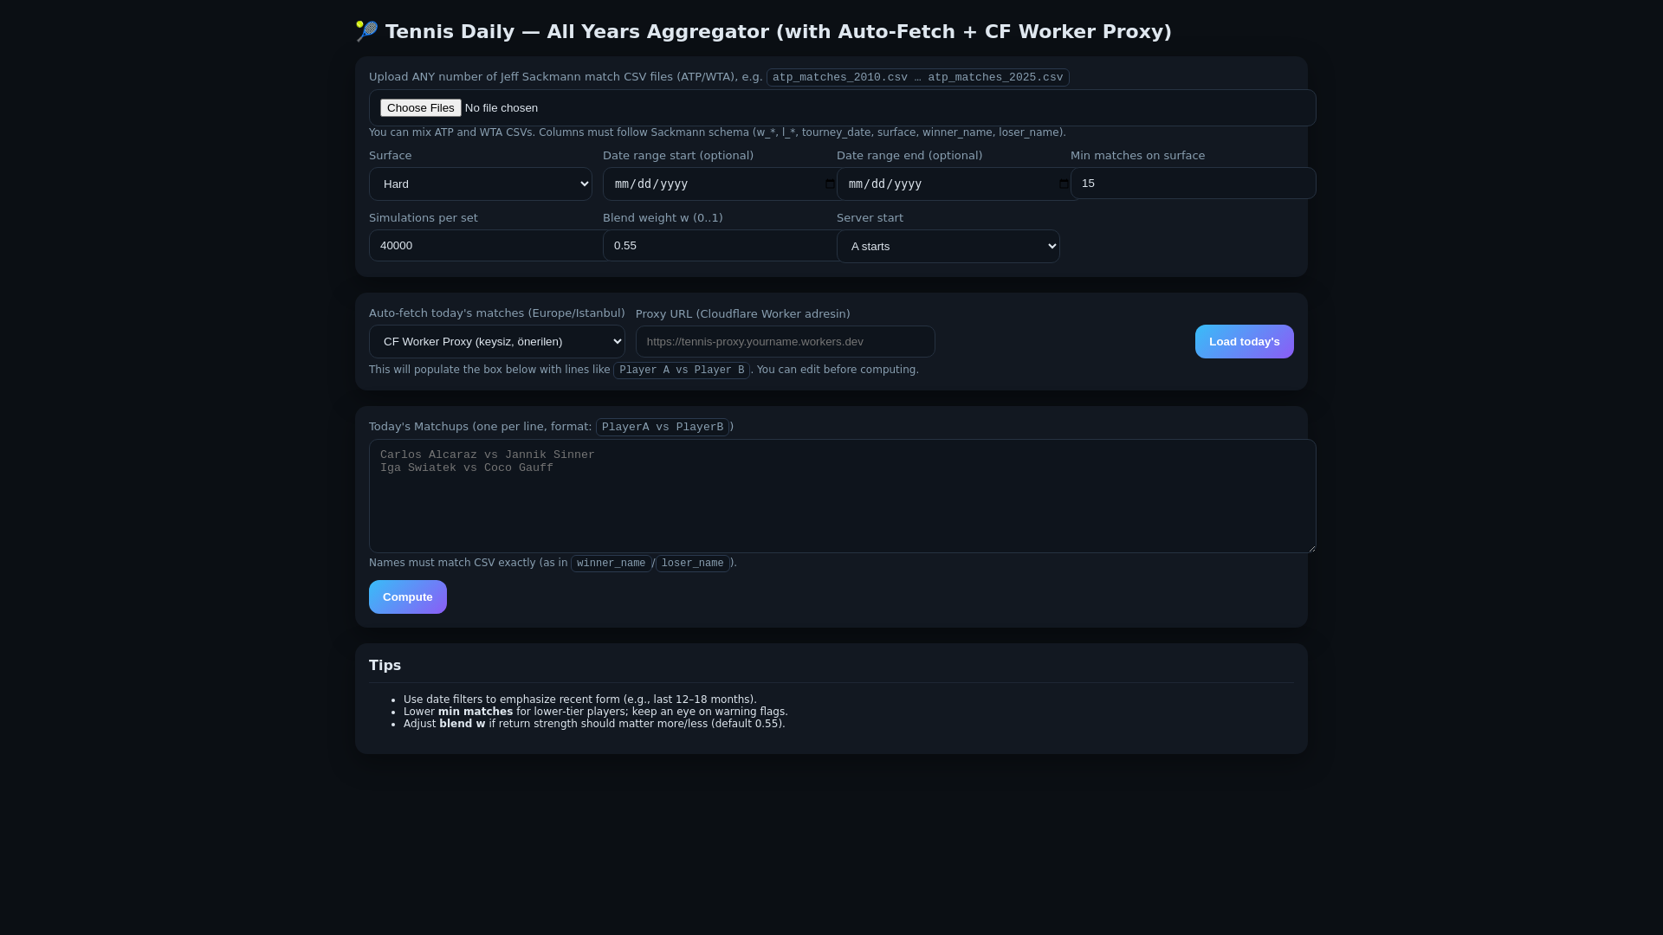Click the 'PlayerA vs PlayerB' format label
The width and height of the screenshot is (1663, 935).
[663, 428]
